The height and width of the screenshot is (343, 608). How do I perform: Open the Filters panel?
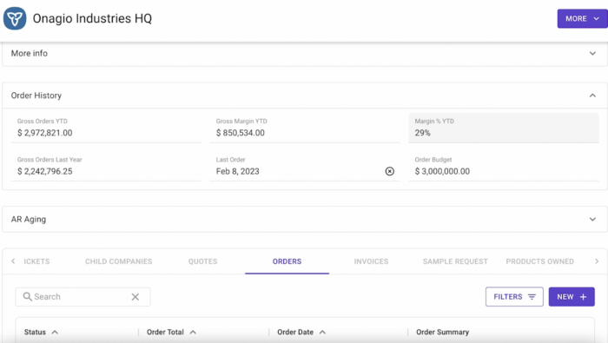[514, 297]
